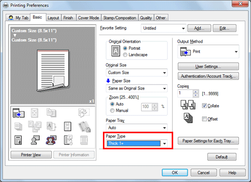
Task: Click the portrait letter A orientation icon
Action: [115, 51]
